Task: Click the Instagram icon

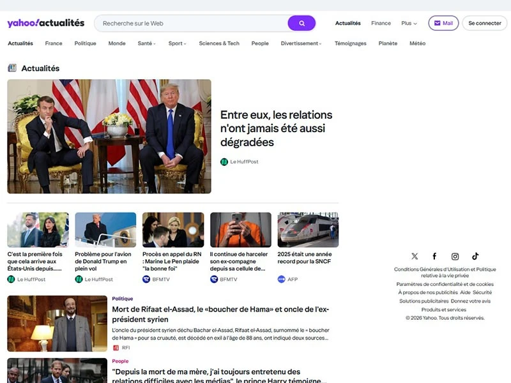Action: (455, 257)
